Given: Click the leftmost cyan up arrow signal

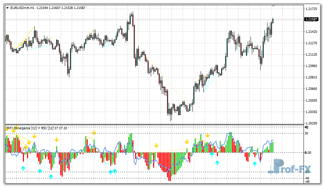Looking at the screenshot, I should [x=23, y=168].
